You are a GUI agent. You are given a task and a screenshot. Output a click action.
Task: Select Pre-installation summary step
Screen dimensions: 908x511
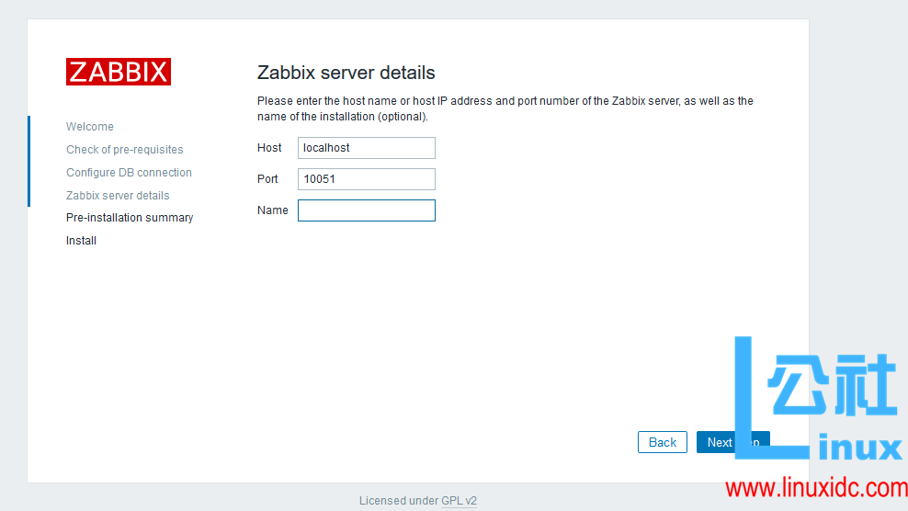coord(130,218)
